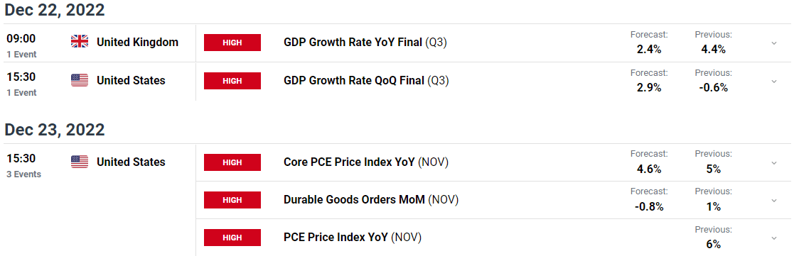
Task: Select United Kingdom country label
Action: pyautogui.click(x=137, y=43)
